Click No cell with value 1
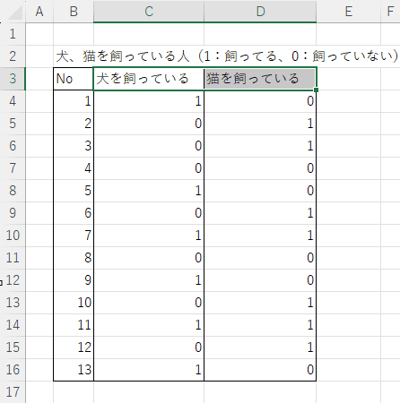This screenshot has height=403, width=400. pos(74,101)
